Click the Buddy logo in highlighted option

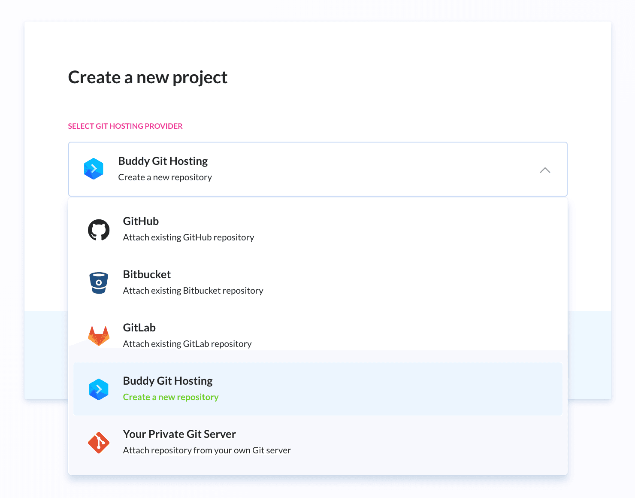99,389
